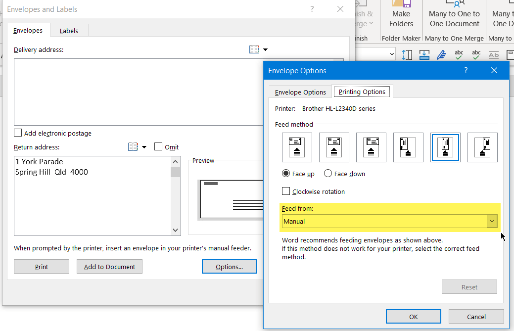Click the blue pen signature toolbar icon
Screen dimensions: 514x331
(x=442, y=54)
